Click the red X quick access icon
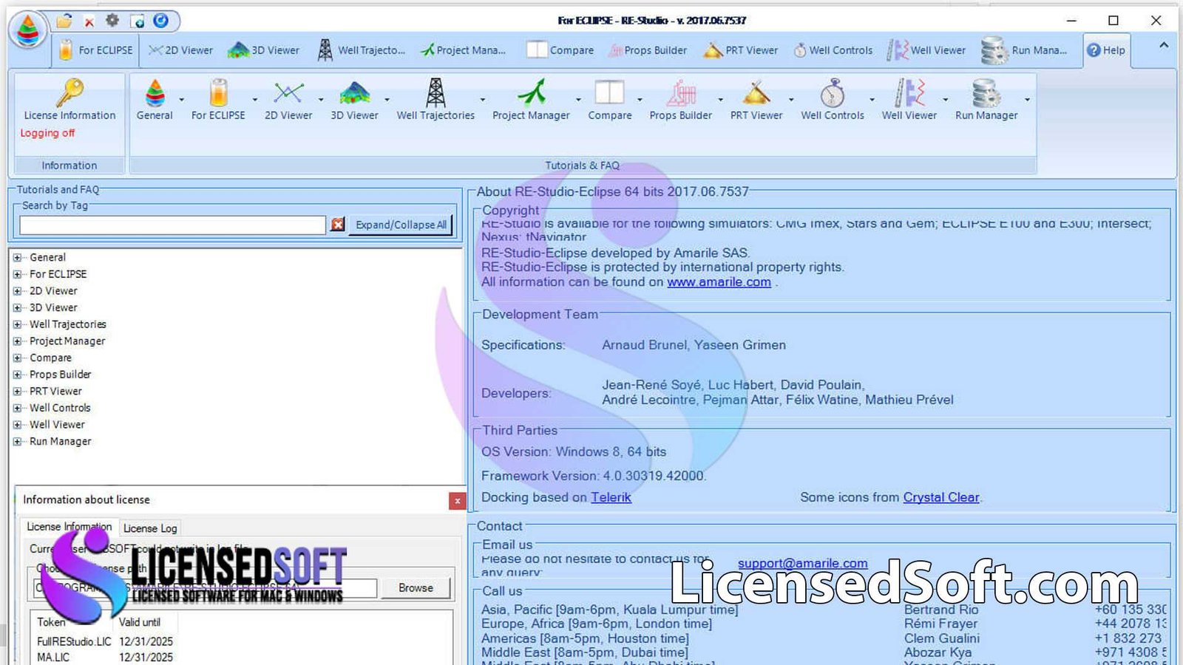Viewport: 1183px width, 665px height. [89, 21]
